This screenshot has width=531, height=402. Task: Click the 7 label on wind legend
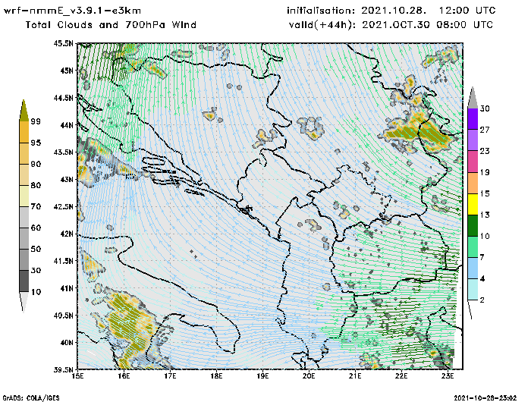coord(482,258)
